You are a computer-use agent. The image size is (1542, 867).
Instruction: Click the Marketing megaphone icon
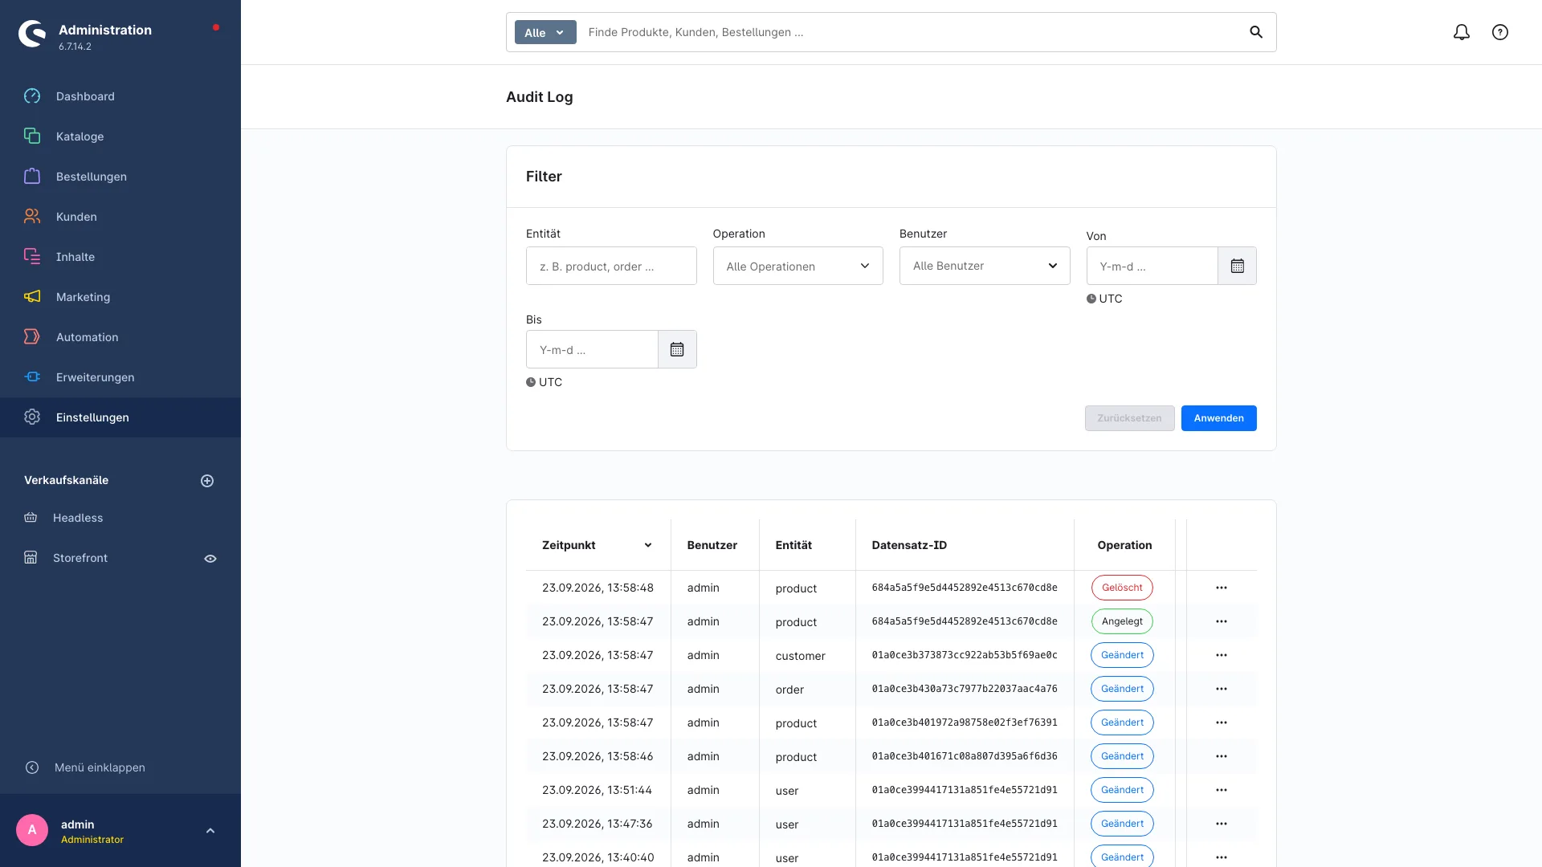point(32,297)
